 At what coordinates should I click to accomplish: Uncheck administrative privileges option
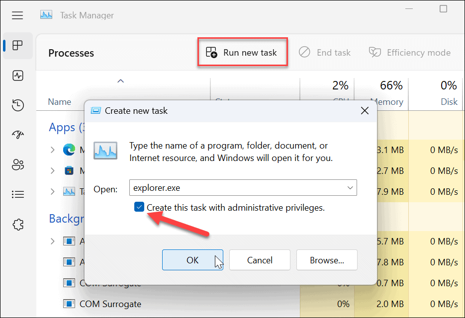coord(139,207)
